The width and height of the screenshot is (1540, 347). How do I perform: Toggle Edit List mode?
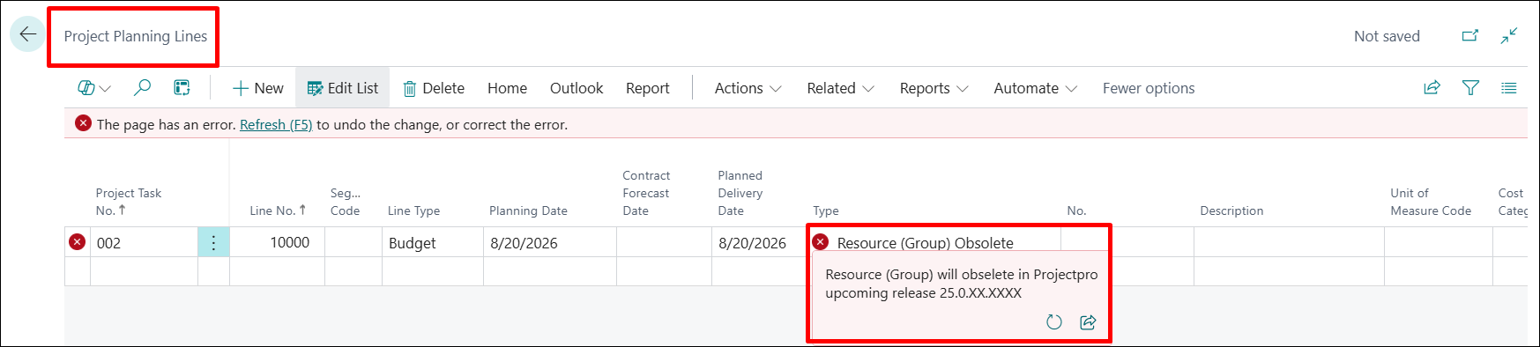pos(342,88)
